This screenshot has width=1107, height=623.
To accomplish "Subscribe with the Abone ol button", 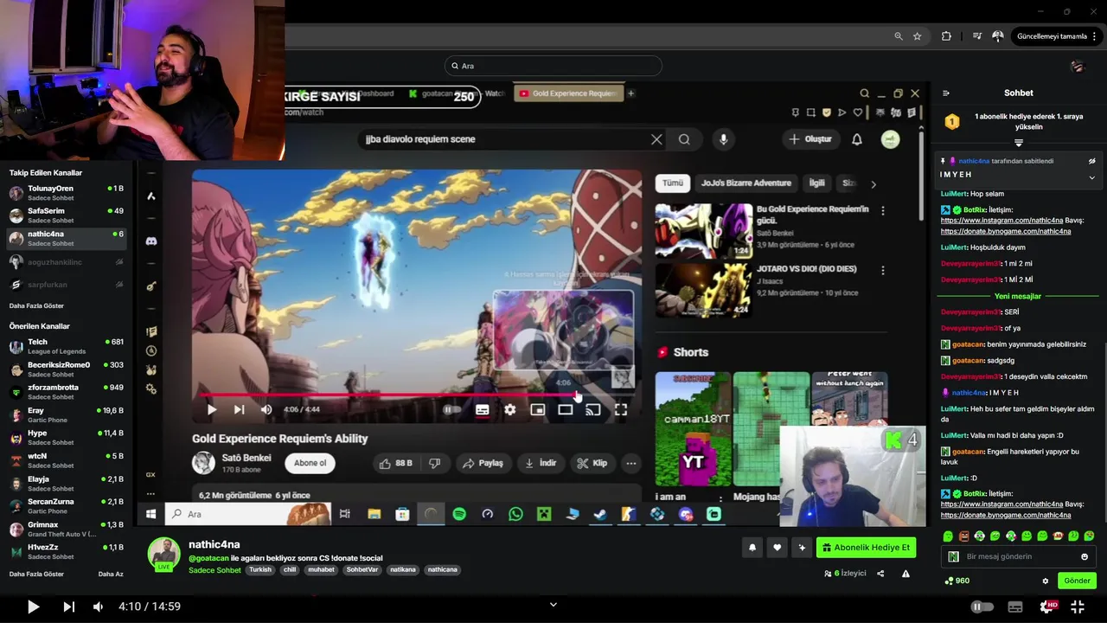I will point(310,463).
